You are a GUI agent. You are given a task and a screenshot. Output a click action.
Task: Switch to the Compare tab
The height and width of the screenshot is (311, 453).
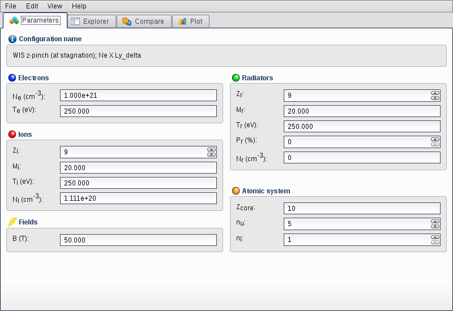(144, 21)
